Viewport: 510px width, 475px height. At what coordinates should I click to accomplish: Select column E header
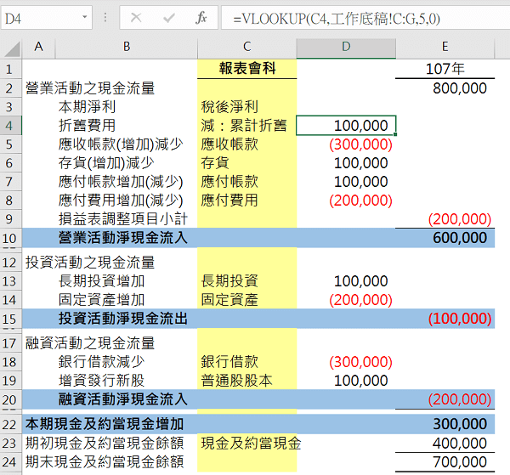tap(445, 47)
